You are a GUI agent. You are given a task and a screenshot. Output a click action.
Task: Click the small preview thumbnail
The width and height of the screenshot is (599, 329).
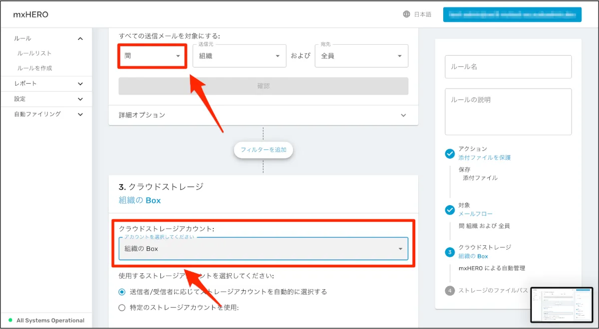click(562, 306)
